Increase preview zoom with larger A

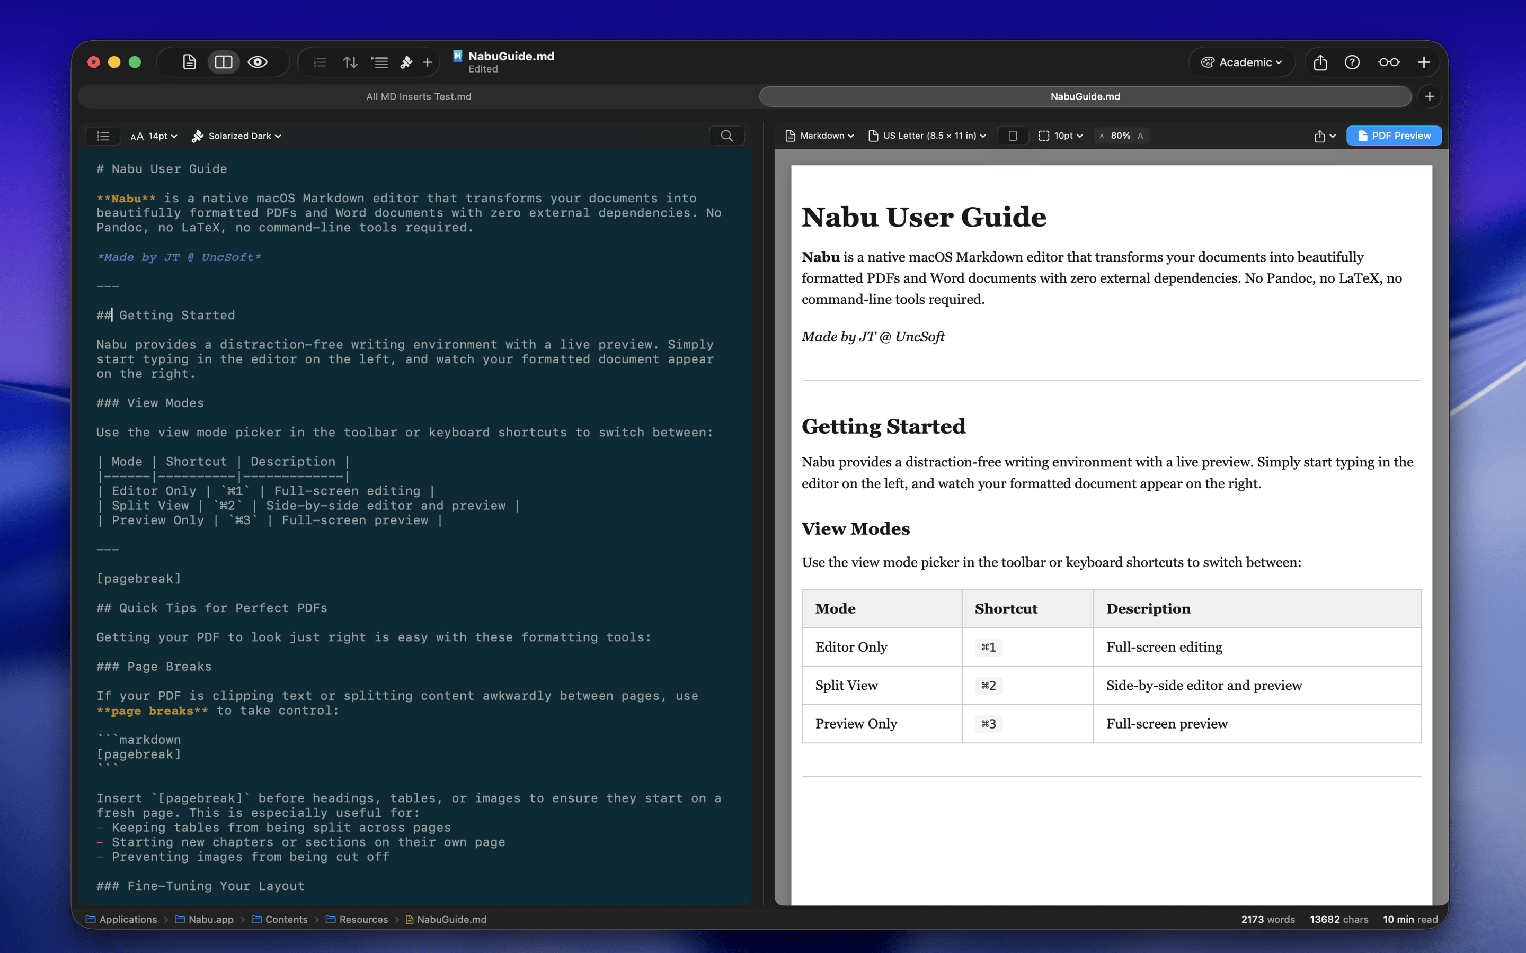(x=1140, y=136)
